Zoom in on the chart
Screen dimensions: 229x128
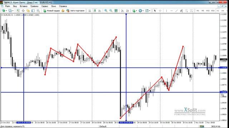[x=106, y=11]
